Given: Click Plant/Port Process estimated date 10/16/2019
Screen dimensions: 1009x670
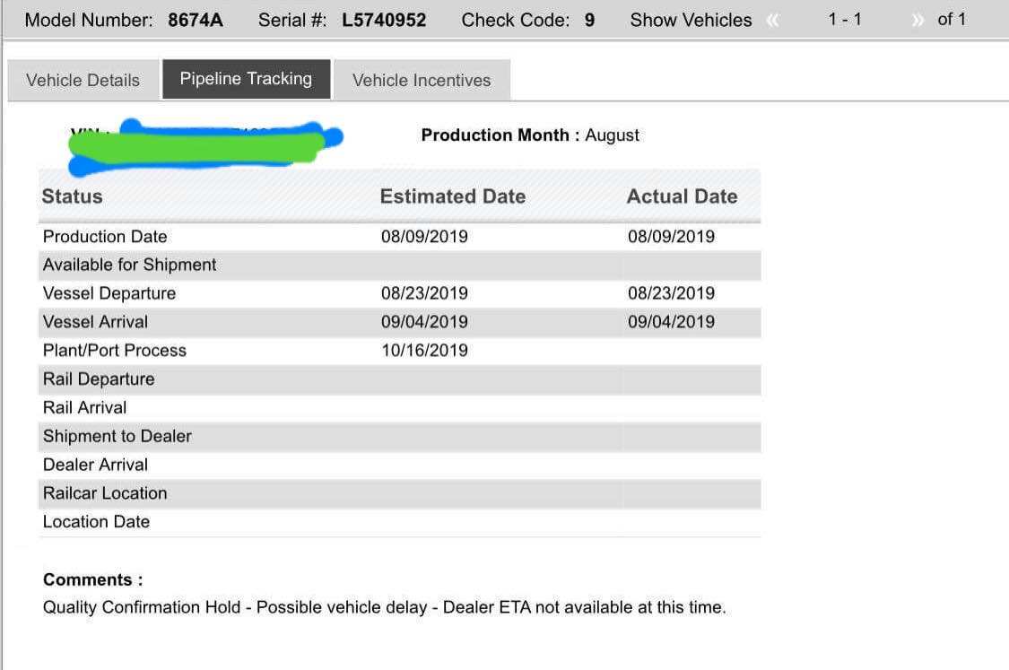Looking at the screenshot, I should (x=425, y=351).
